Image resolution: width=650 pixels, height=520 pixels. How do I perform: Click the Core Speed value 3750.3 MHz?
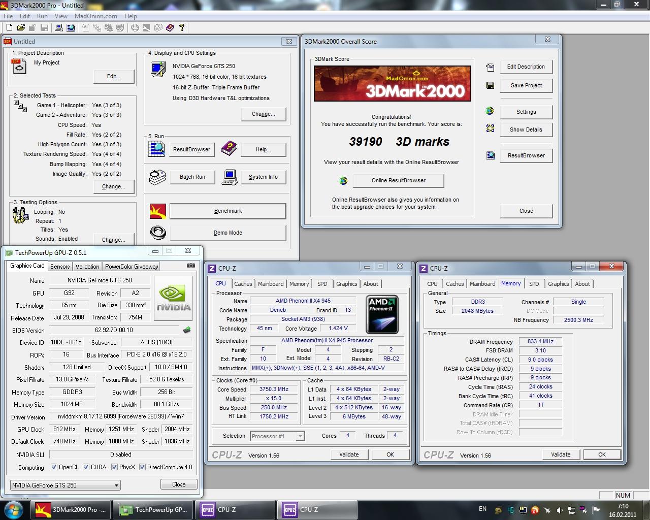point(274,389)
